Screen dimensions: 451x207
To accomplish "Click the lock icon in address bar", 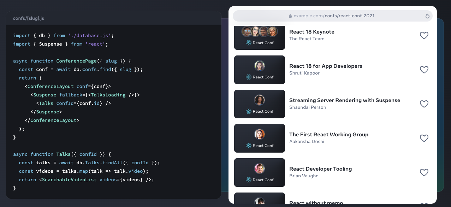I will point(290,16).
